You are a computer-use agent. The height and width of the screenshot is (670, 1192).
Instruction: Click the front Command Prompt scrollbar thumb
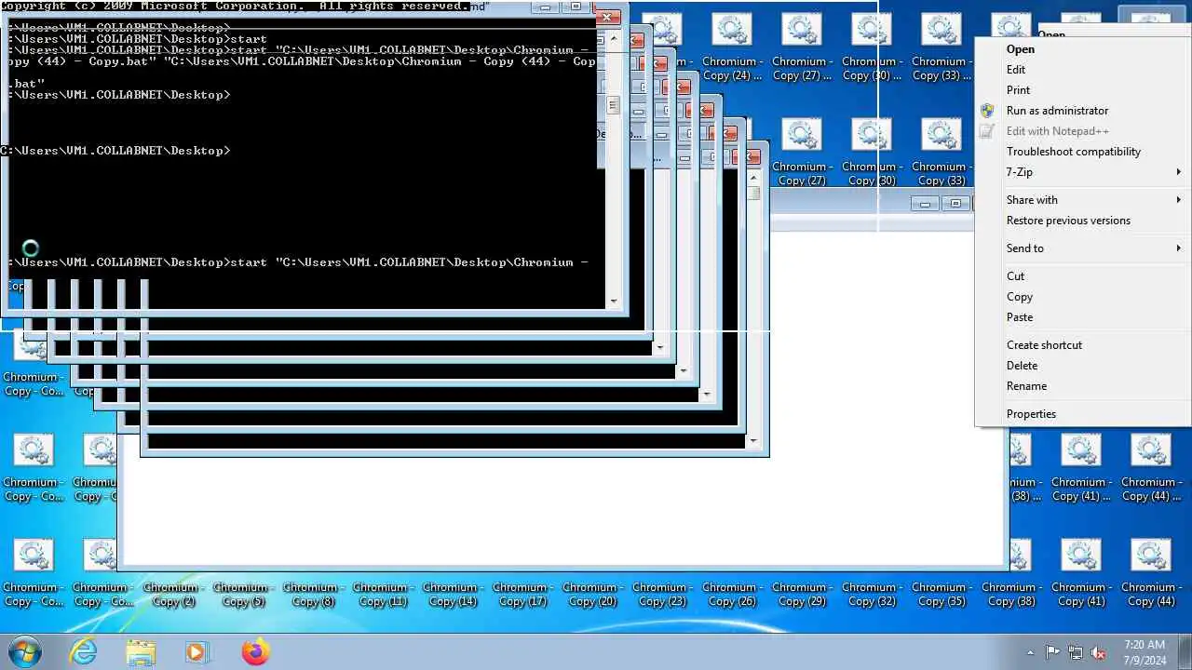click(x=613, y=105)
